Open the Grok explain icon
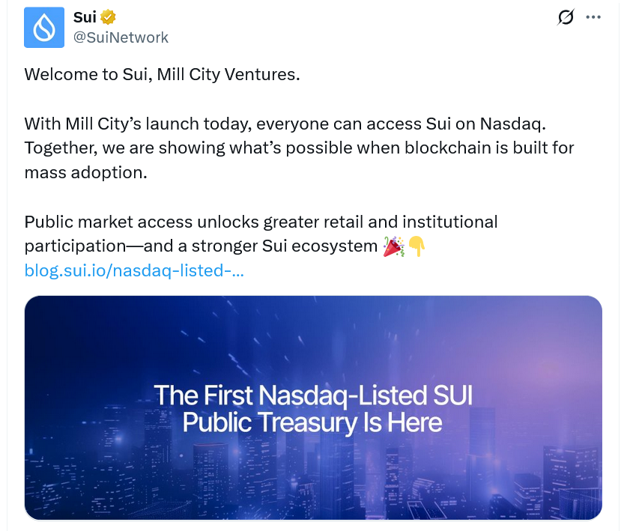This screenshot has height=531, width=627. coord(566,17)
